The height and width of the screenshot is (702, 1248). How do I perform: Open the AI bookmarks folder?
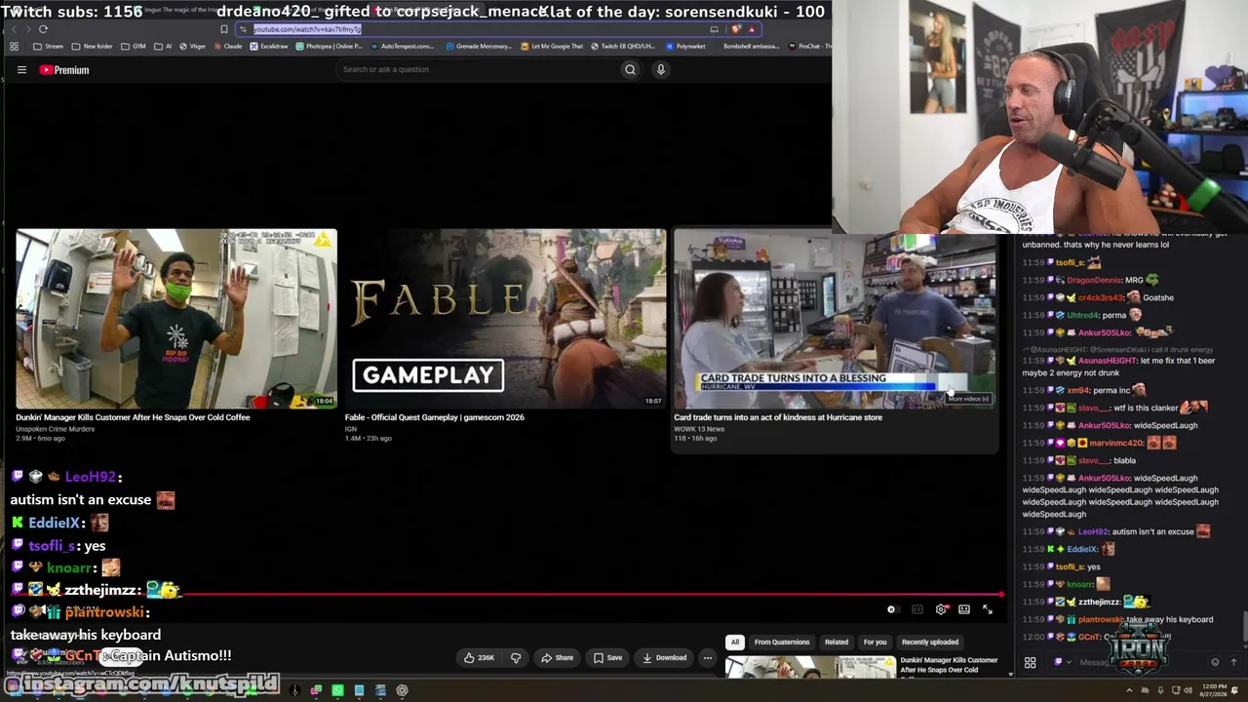(163, 46)
